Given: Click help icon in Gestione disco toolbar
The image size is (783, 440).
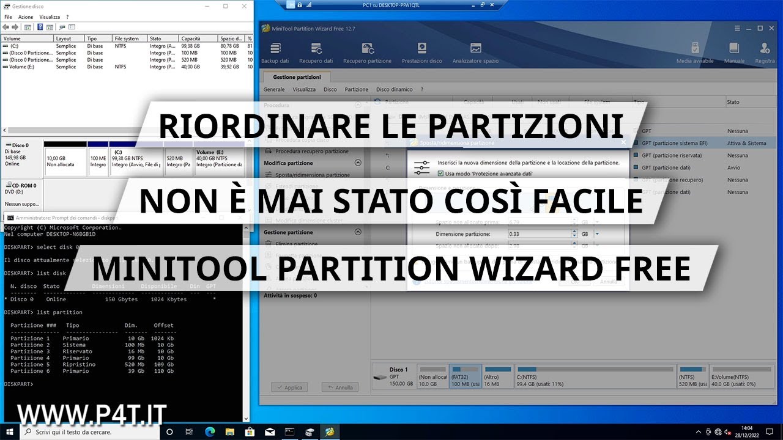Looking at the screenshot, I should pos(40,27).
